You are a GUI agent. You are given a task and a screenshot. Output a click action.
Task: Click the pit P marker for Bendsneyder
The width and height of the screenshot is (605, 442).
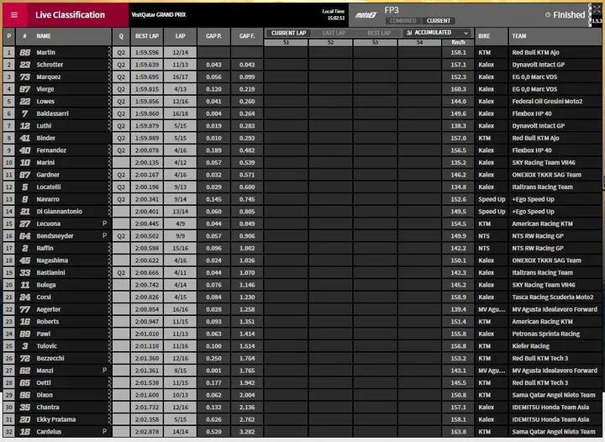click(x=104, y=235)
